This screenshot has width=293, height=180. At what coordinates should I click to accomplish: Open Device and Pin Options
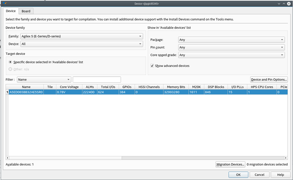click(x=269, y=80)
